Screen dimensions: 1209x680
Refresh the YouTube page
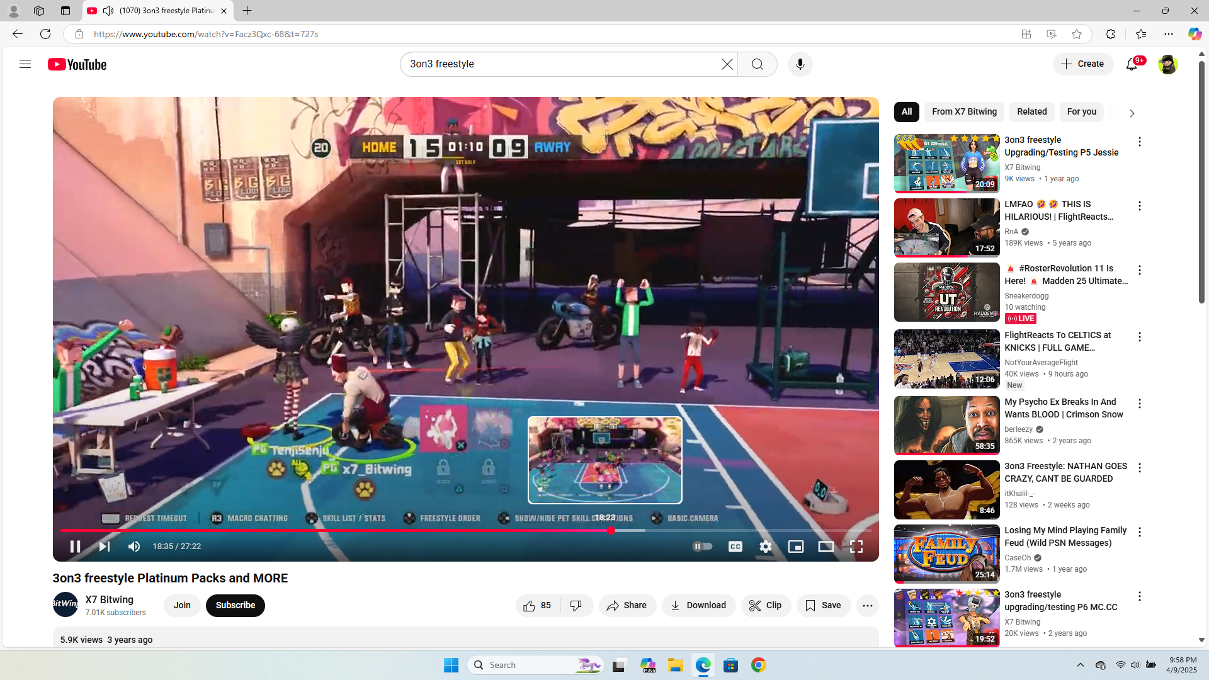pyautogui.click(x=45, y=34)
